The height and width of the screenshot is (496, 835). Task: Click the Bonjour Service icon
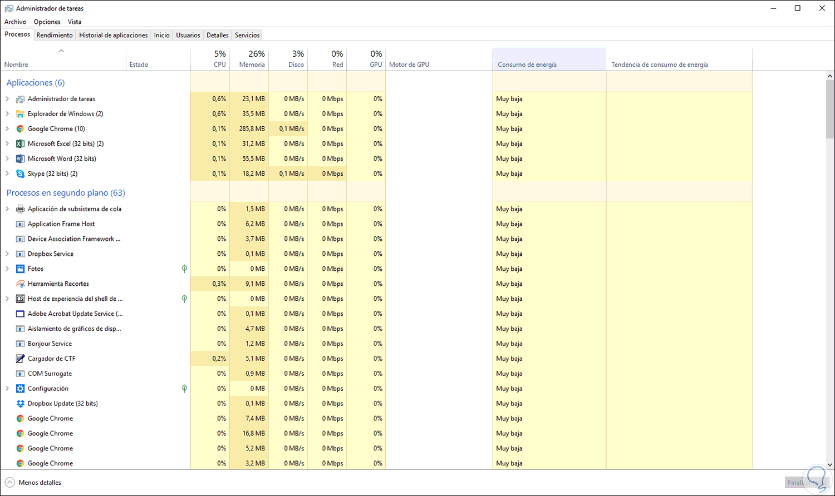(x=20, y=344)
